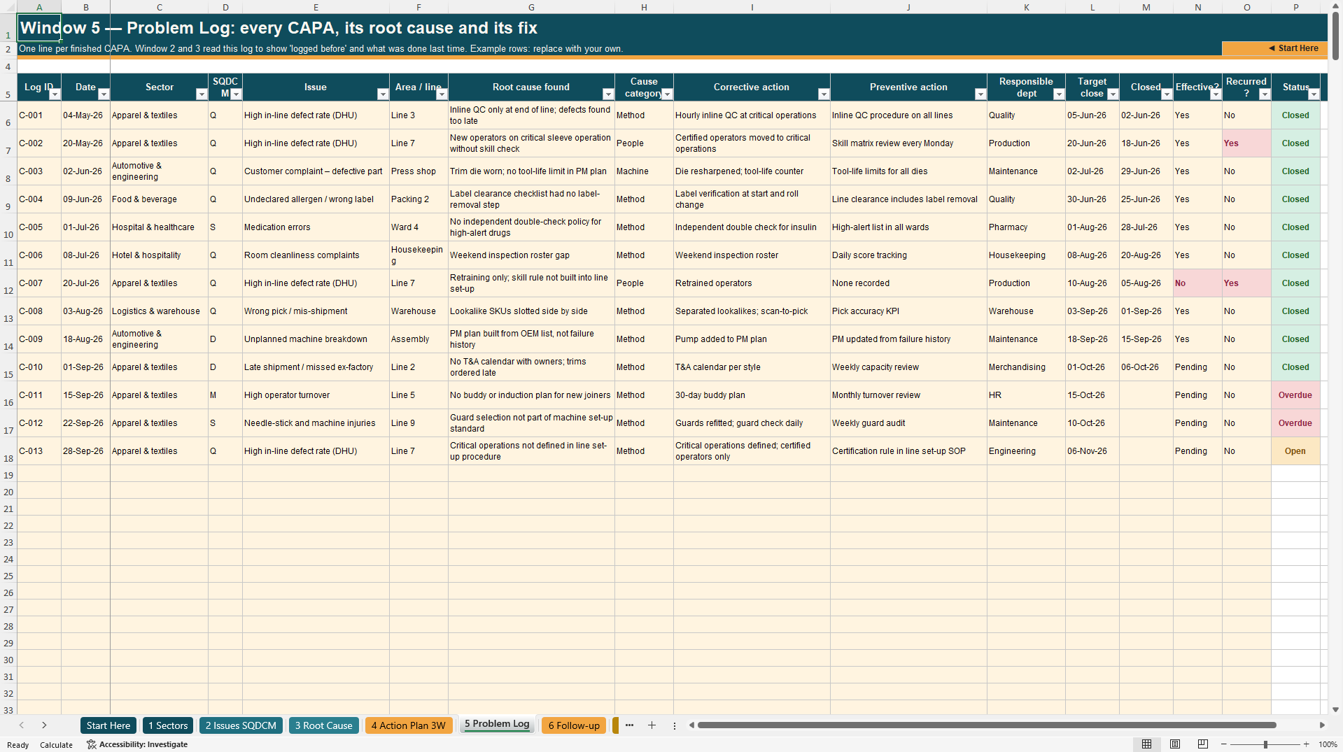Select the Overdue status cell for C-011
The width and height of the screenshot is (1343, 752).
pyautogui.click(x=1295, y=395)
